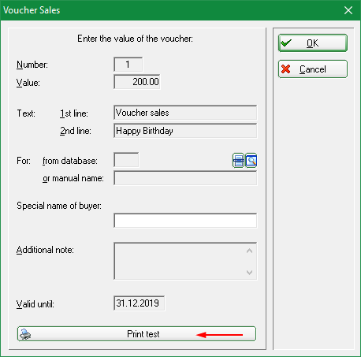Select the Value field showing 200.00
This screenshot has width=361, height=357.
click(x=137, y=82)
